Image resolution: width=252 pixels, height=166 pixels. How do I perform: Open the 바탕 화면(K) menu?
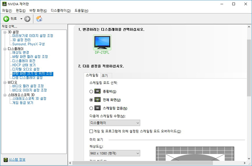click(38, 10)
